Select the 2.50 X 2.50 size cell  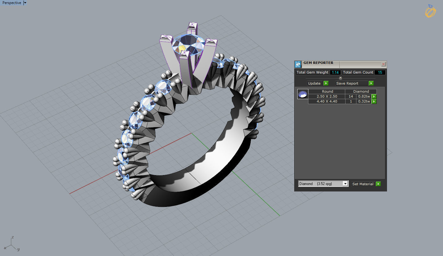tap(327, 96)
